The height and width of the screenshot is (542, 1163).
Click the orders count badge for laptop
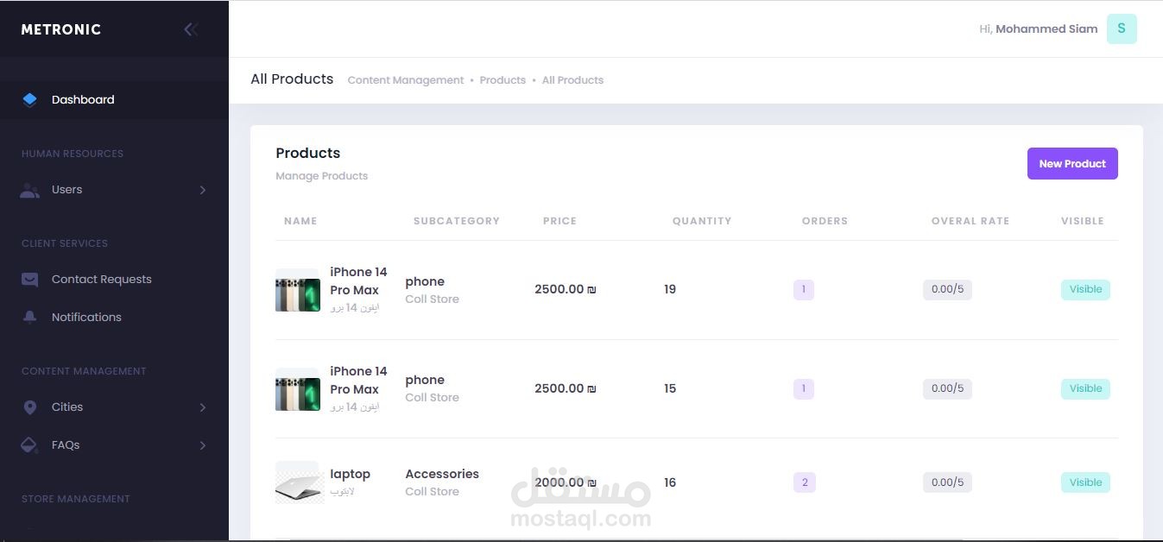point(805,482)
